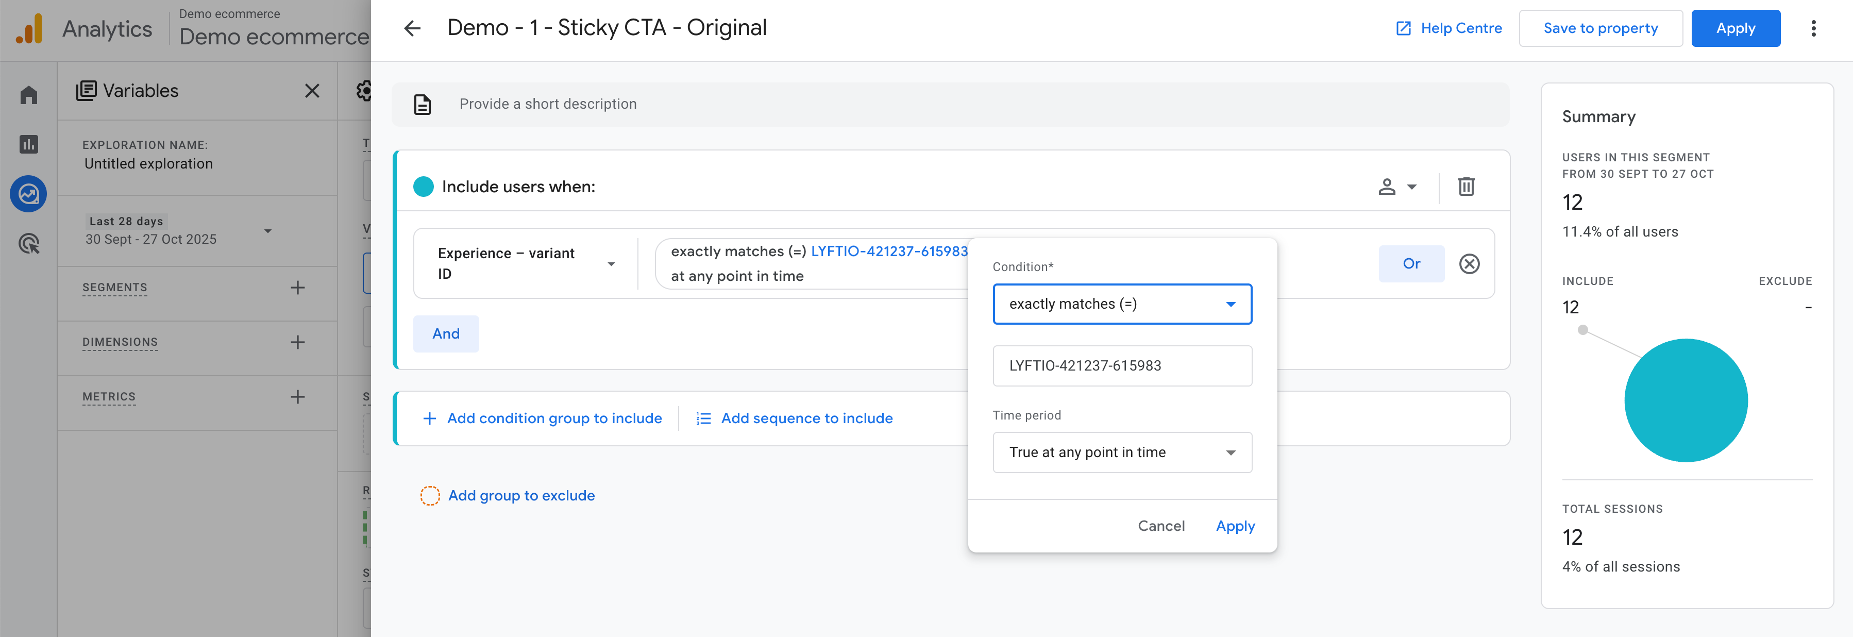Remove the condition with circled X icon
The image size is (1853, 637).
(x=1469, y=264)
